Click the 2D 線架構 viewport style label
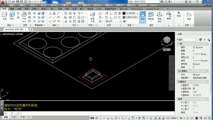The image size is (213, 120). click(x=18, y=34)
